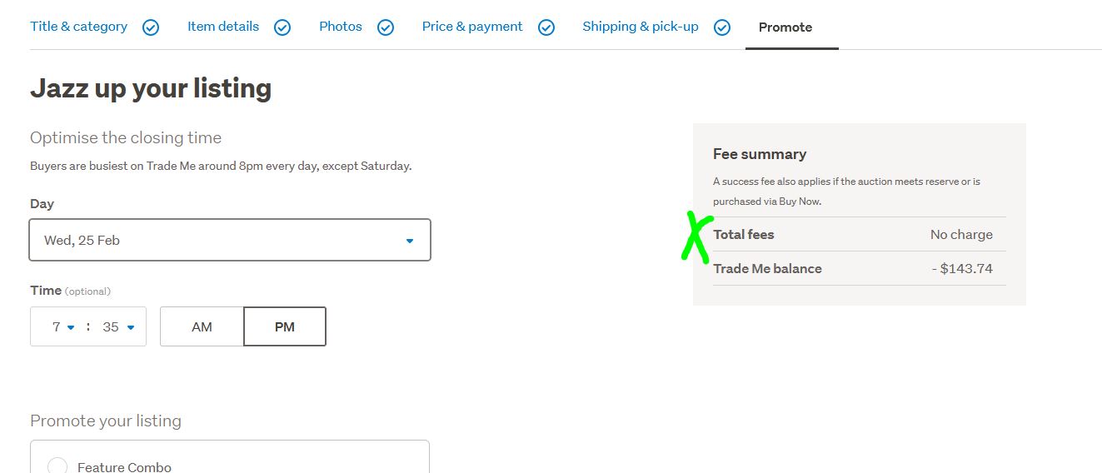The width and height of the screenshot is (1102, 473).
Task: Click checkmark icon beside Title & category
Action: [x=151, y=27]
